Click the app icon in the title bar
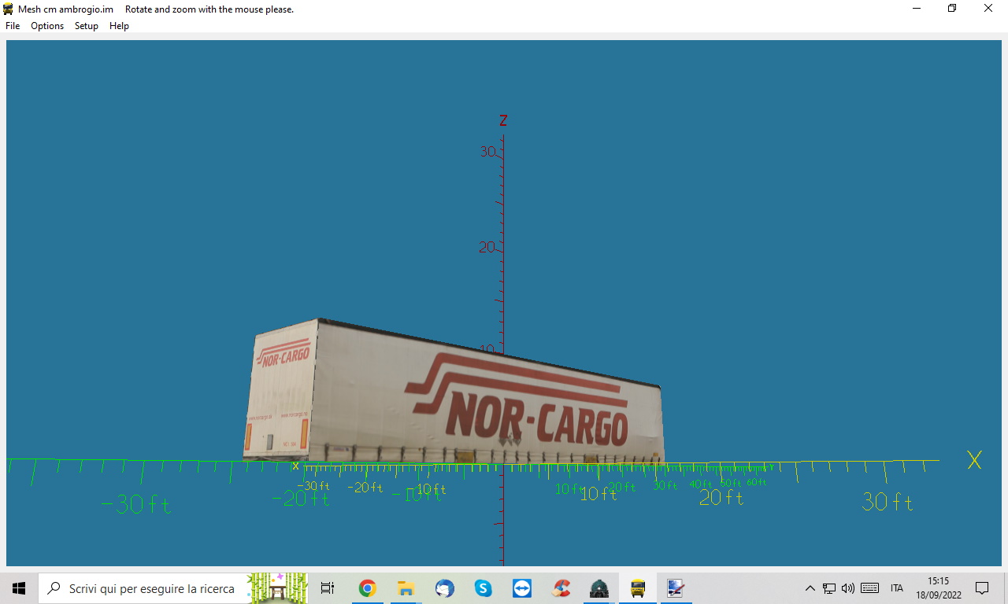1008x604 pixels. click(9, 9)
